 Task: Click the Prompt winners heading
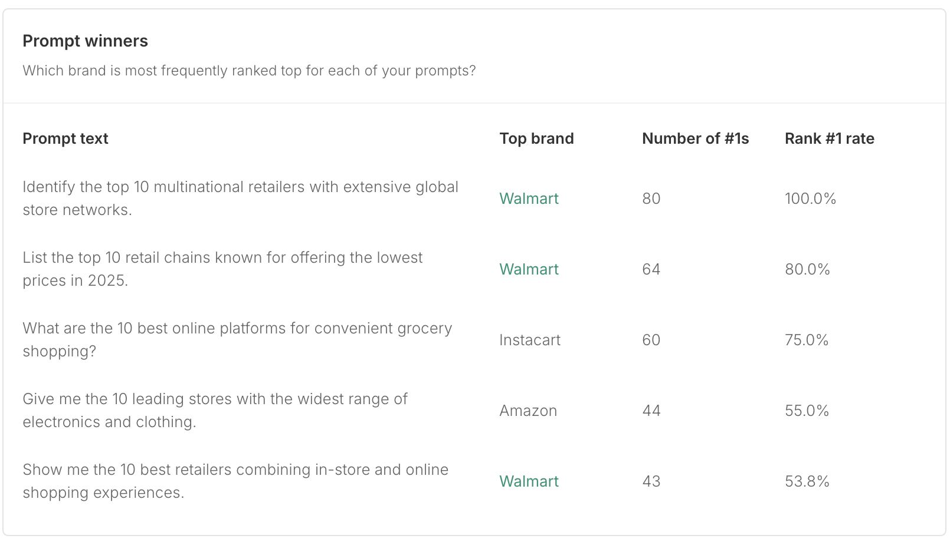85,41
